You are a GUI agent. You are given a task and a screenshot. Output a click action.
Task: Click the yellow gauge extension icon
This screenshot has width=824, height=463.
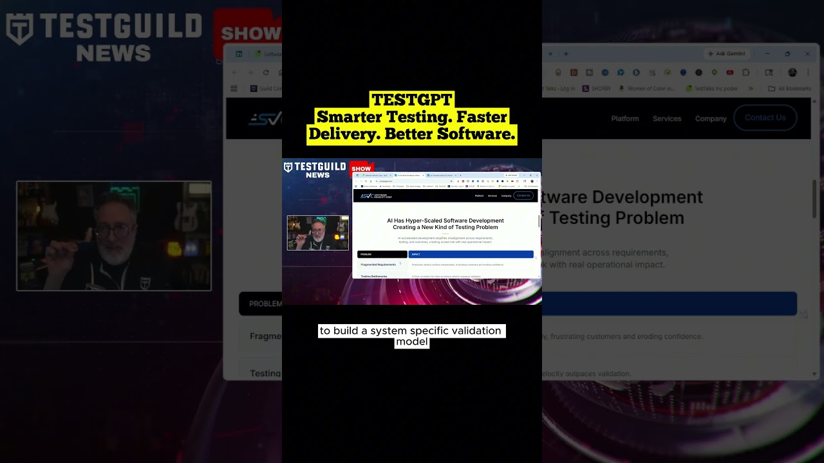pyautogui.click(x=668, y=73)
